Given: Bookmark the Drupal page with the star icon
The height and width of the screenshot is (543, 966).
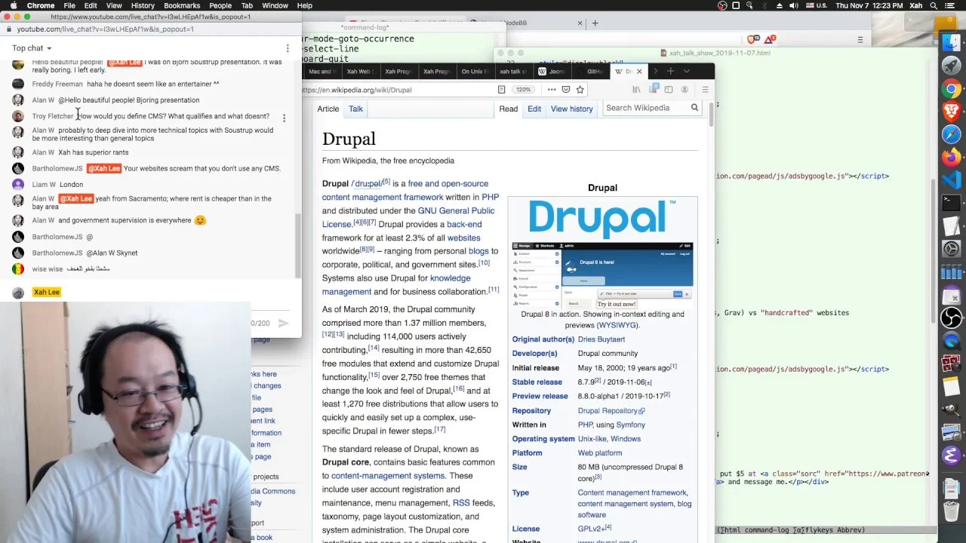Looking at the screenshot, I should [580, 90].
